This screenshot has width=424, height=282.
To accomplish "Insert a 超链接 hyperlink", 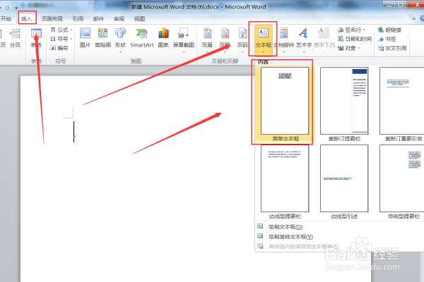I will (x=389, y=30).
